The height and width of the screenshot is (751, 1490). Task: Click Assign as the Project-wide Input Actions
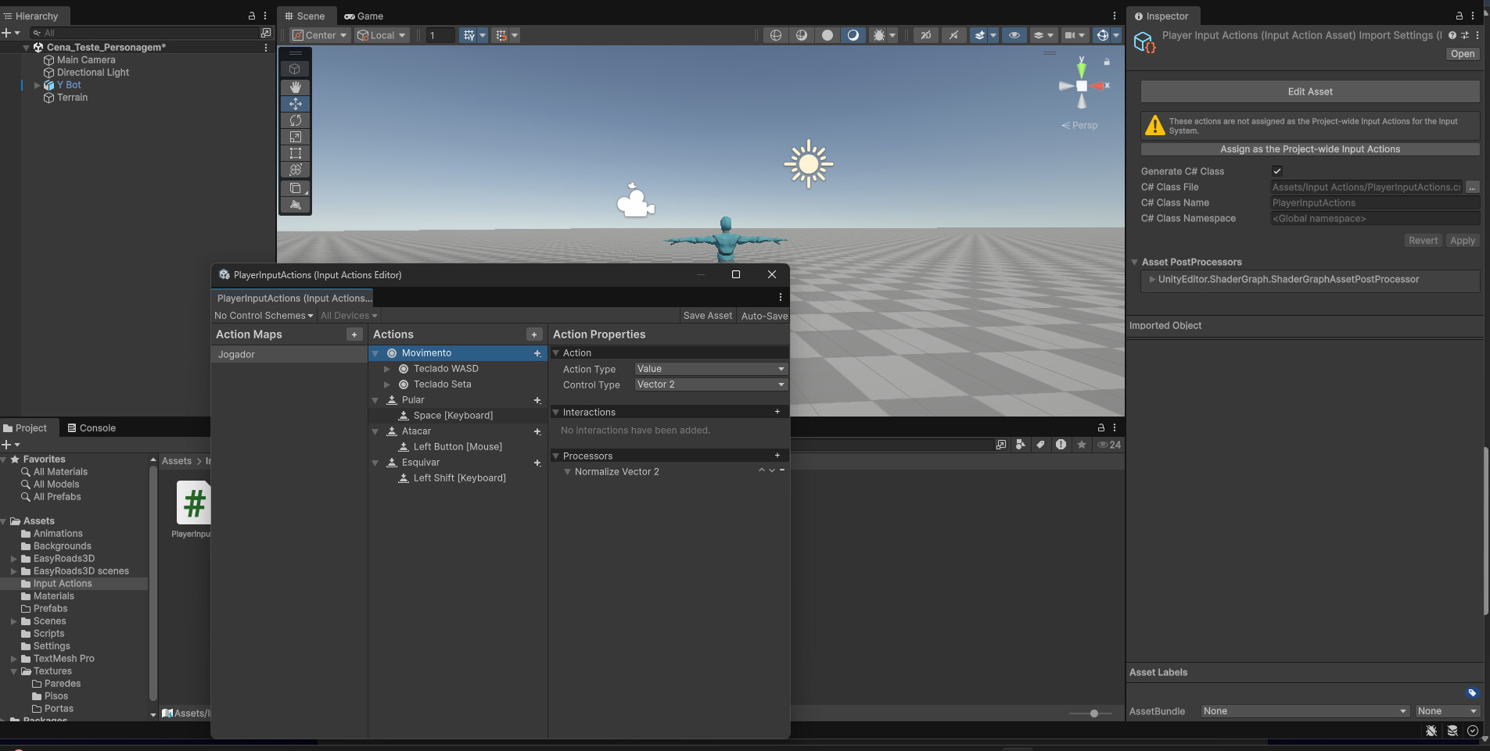tap(1310, 149)
